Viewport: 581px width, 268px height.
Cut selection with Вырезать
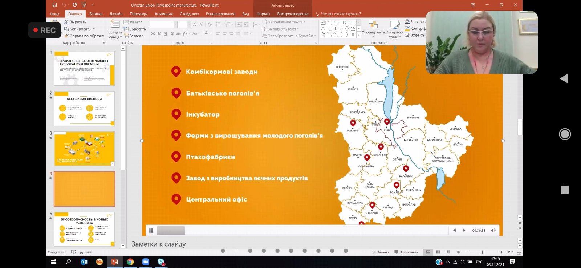click(75, 22)
